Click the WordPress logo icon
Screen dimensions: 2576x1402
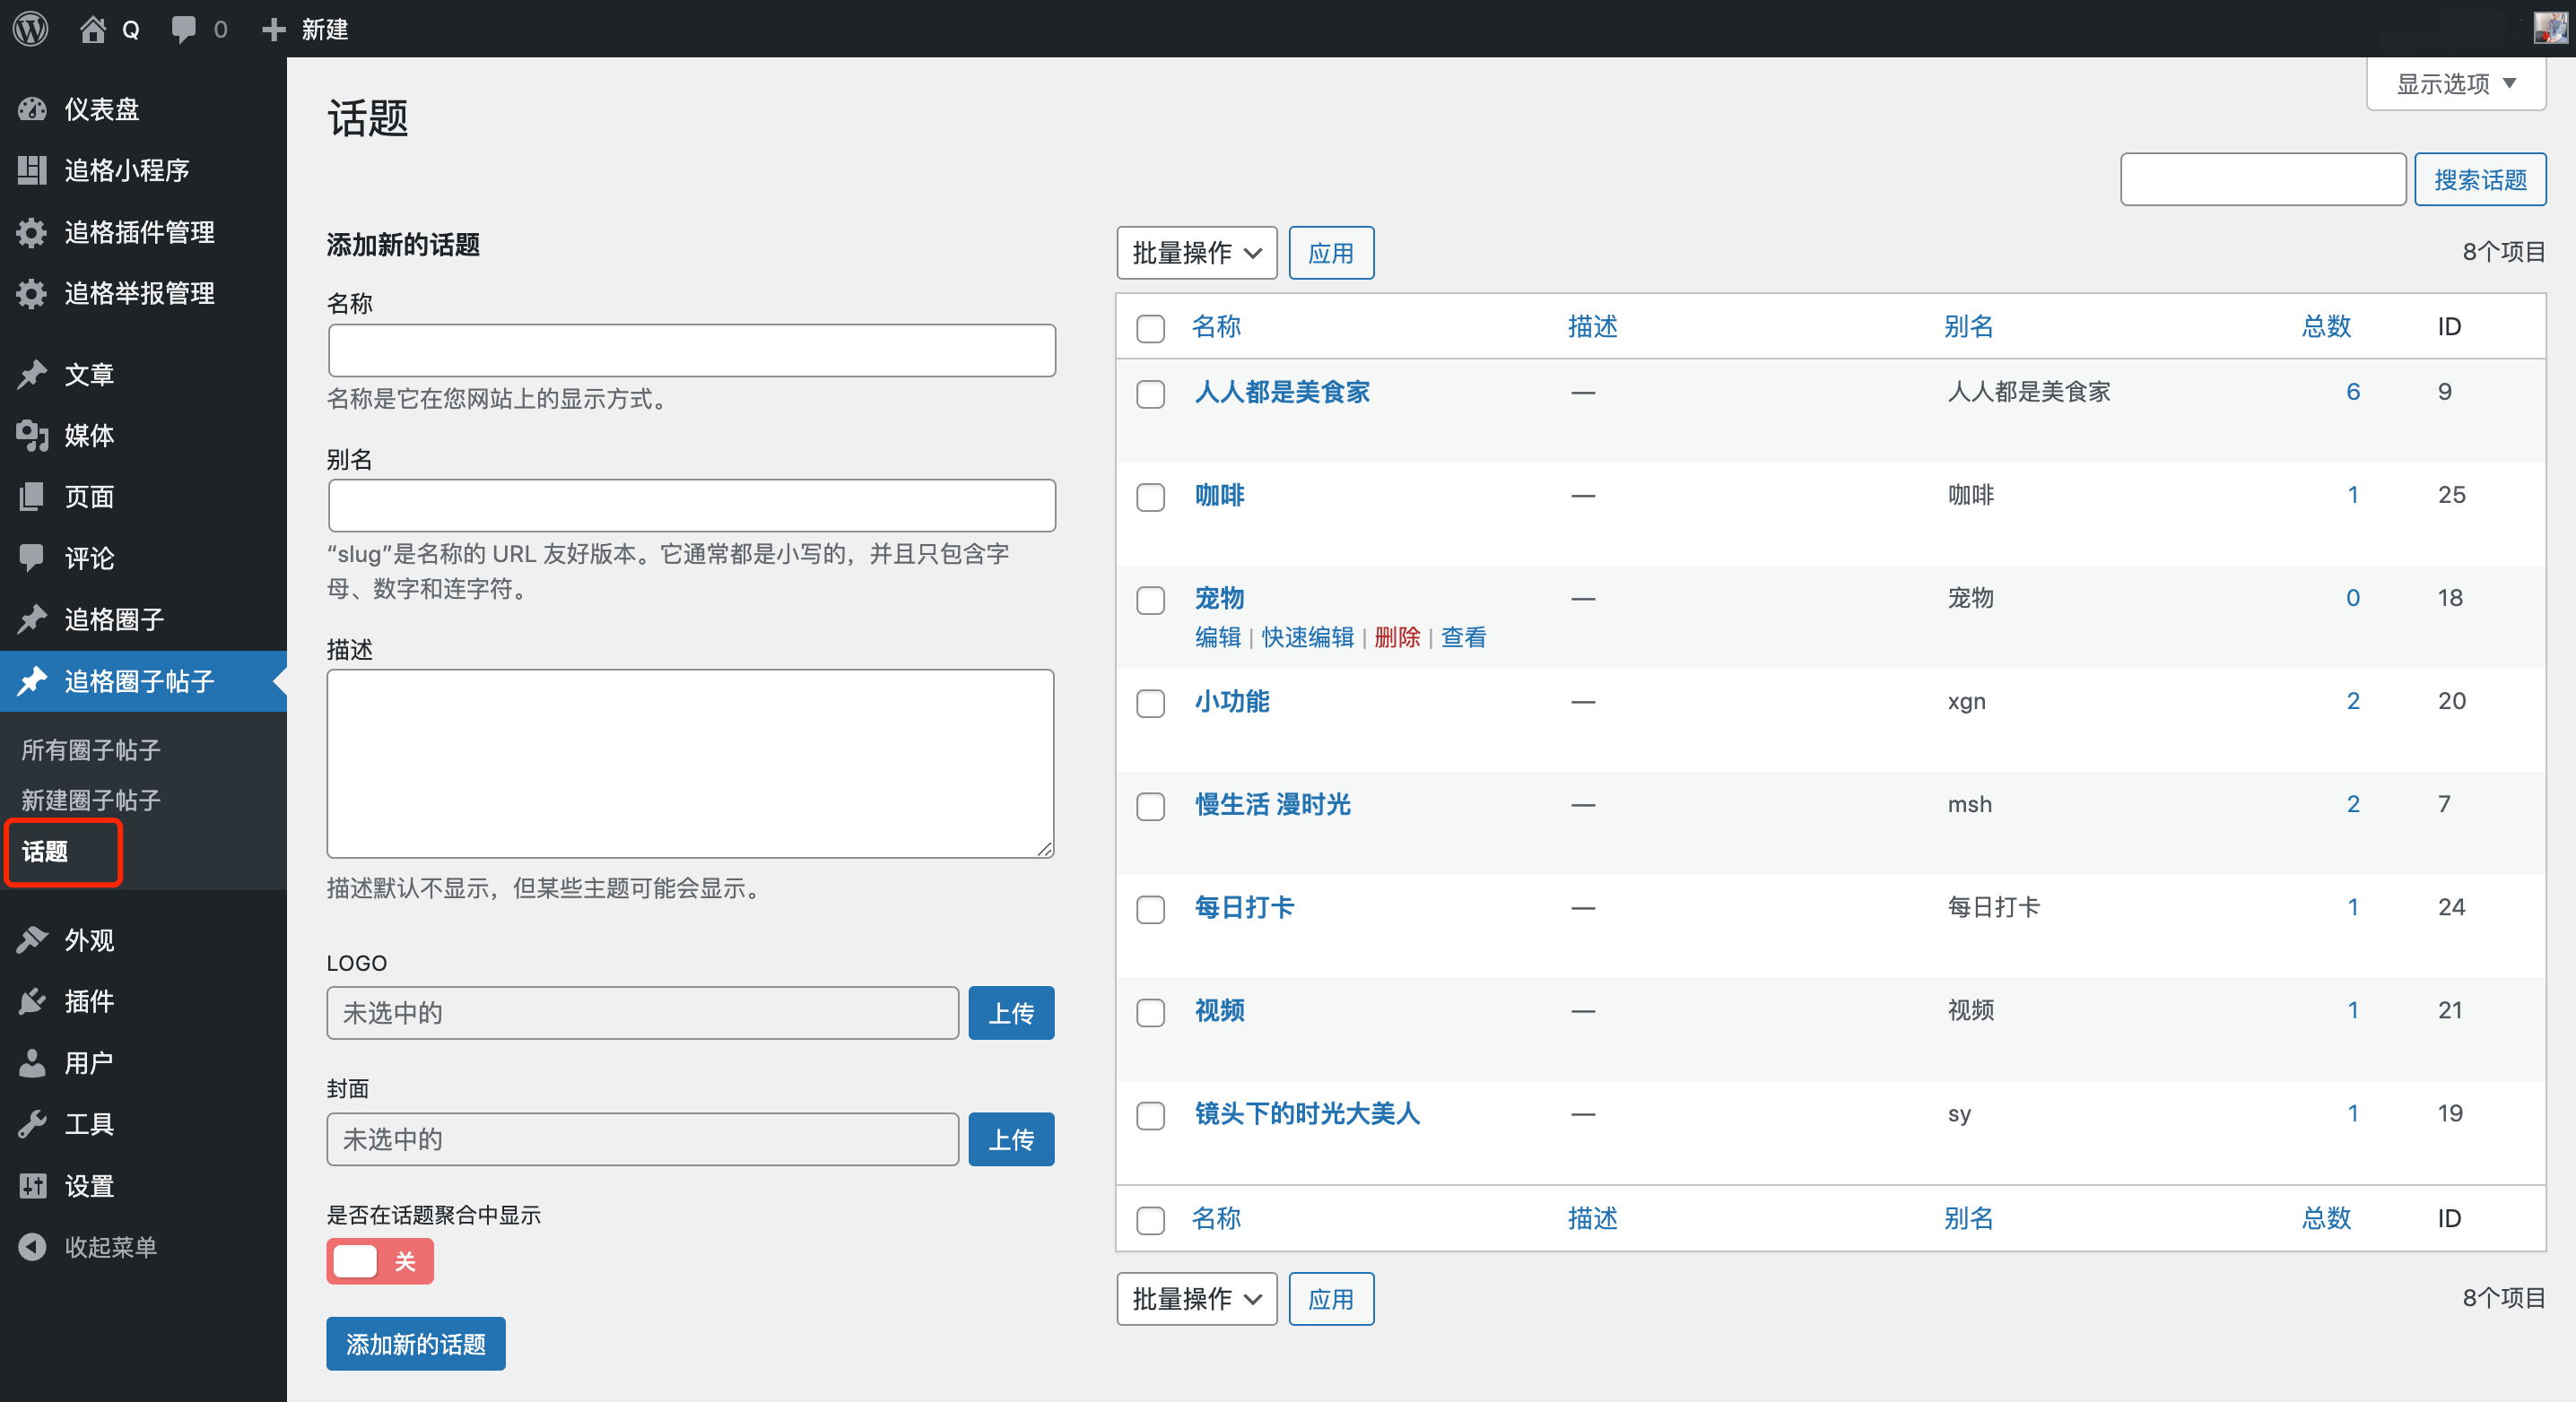pyautogui.click(x=31, y=29)
